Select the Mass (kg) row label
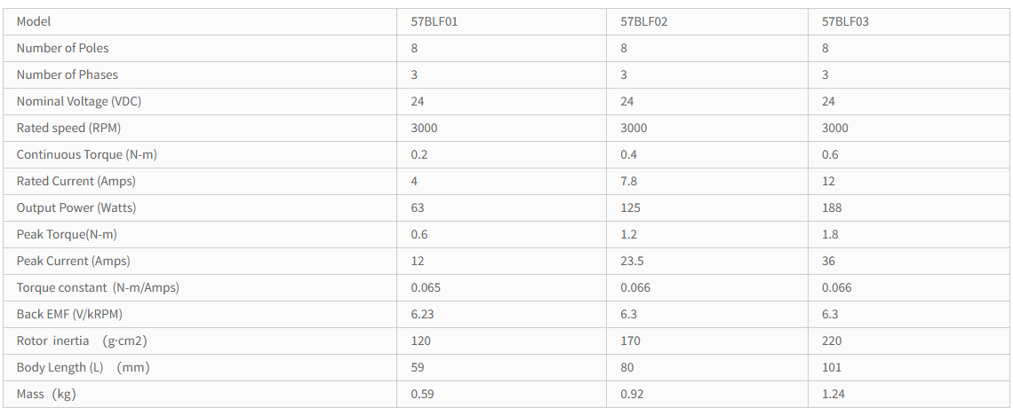 pyautogui.click(x=46, y=394)
